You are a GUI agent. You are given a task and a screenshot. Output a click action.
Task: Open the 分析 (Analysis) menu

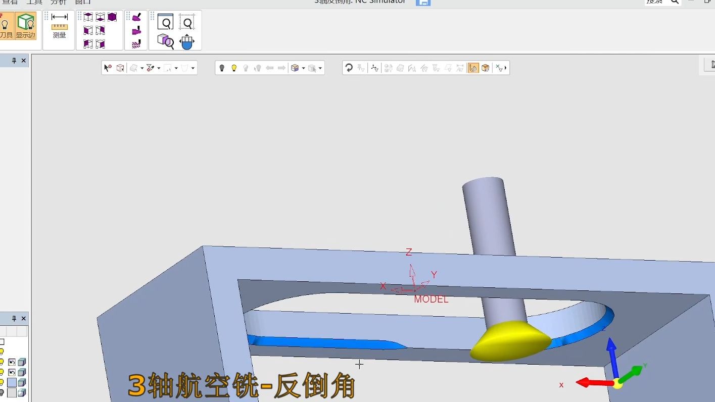click(x=58, y=2)
